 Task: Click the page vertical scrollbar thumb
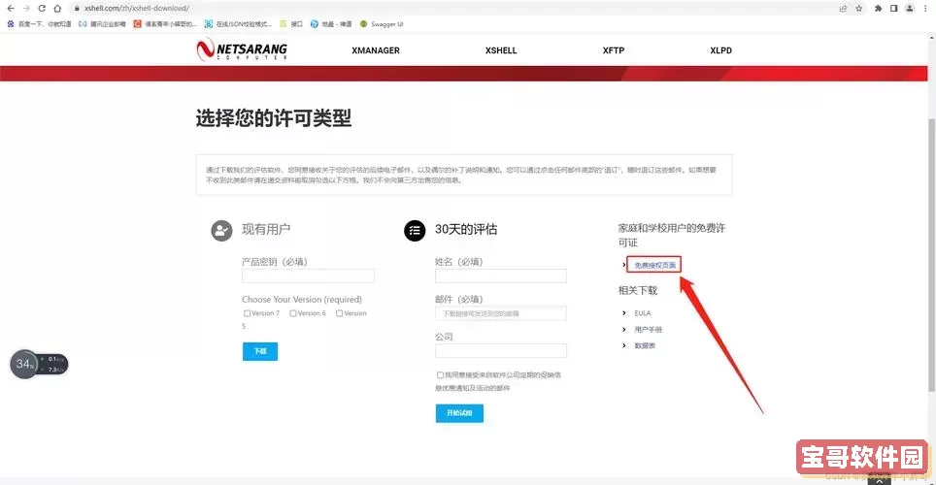click(x=932, y=255)
